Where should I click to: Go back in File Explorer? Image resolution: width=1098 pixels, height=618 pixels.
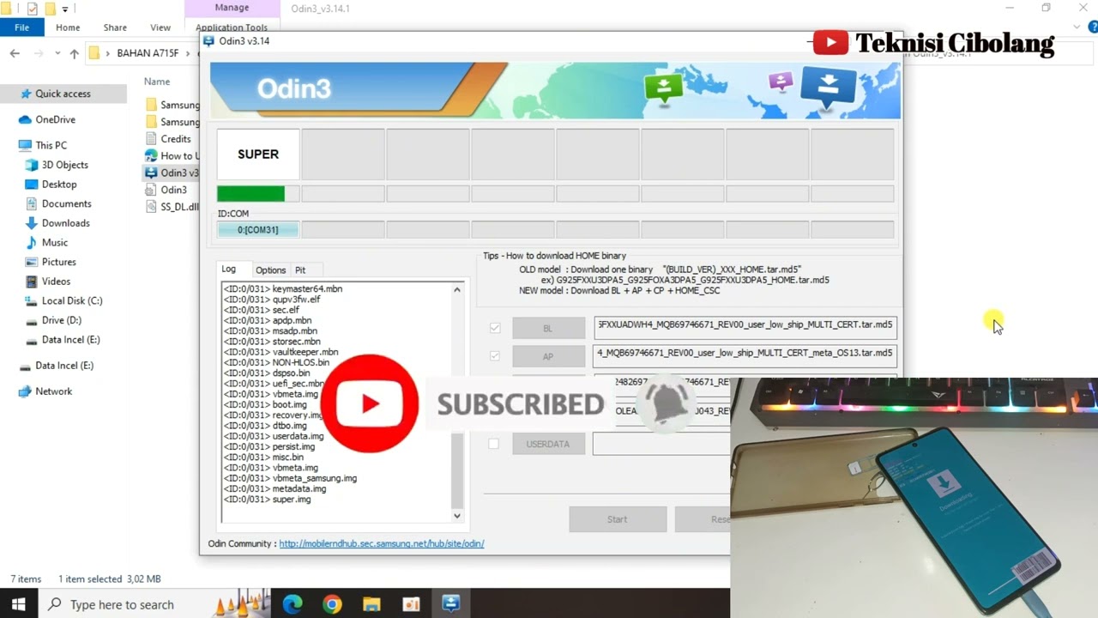(x=15, y=53)
